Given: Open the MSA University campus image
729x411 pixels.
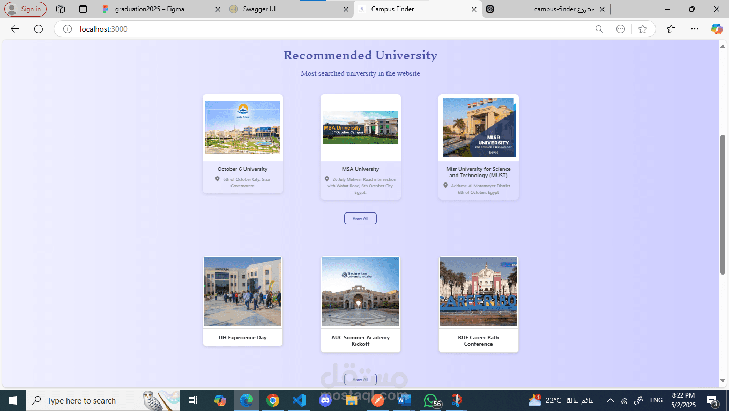Looking at the screenshot, I should pos(361,127).
